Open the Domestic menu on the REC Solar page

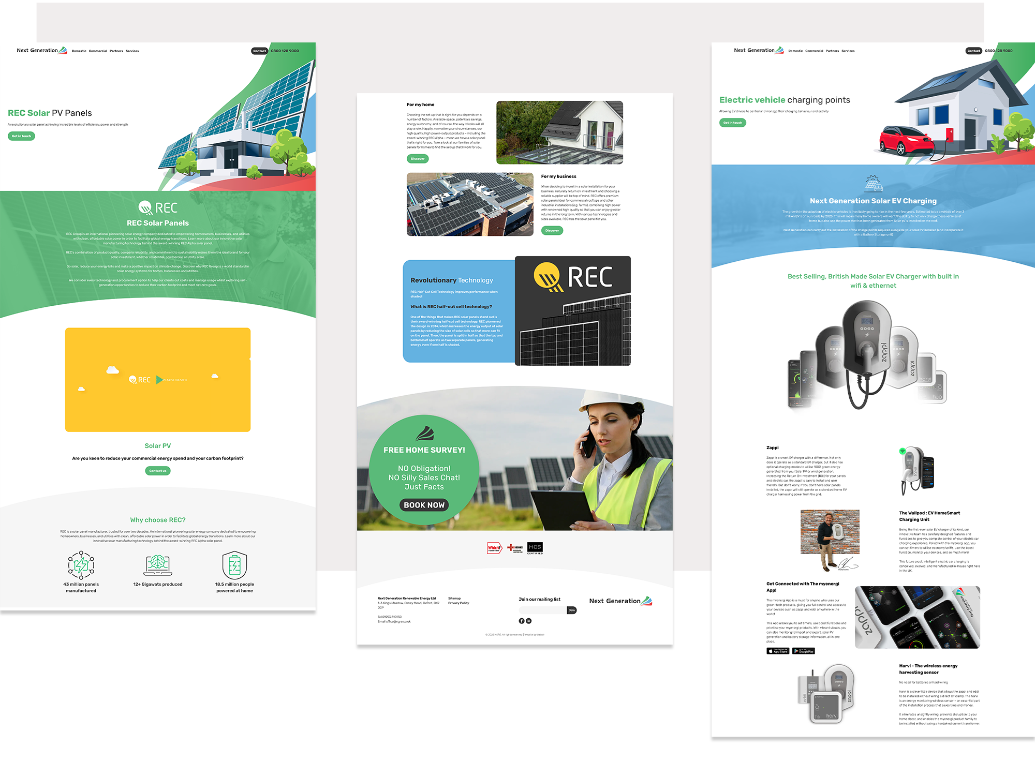click(79, 51)
